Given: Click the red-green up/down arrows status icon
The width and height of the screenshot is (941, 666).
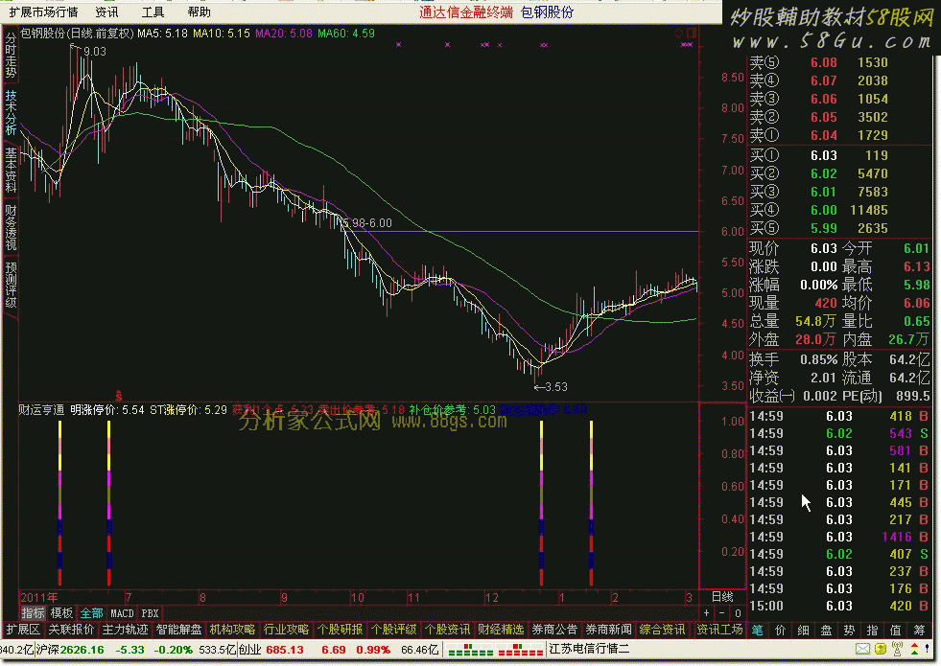Looking at the screenshot, I should [914, 649].
